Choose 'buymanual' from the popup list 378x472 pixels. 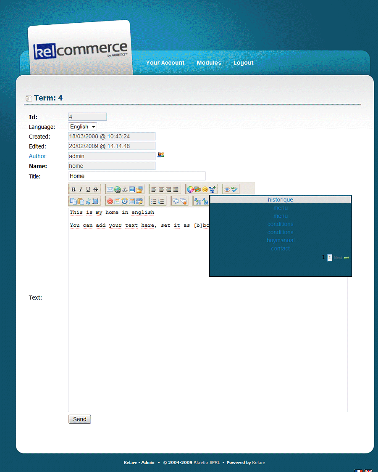(x=281, y=240)
